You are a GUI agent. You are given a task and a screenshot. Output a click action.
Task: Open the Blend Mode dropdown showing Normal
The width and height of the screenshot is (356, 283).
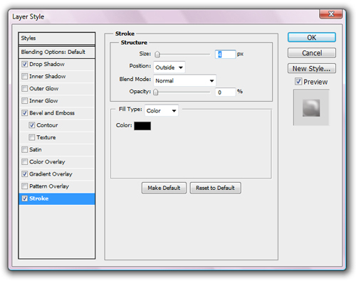[x=185, y=80]
